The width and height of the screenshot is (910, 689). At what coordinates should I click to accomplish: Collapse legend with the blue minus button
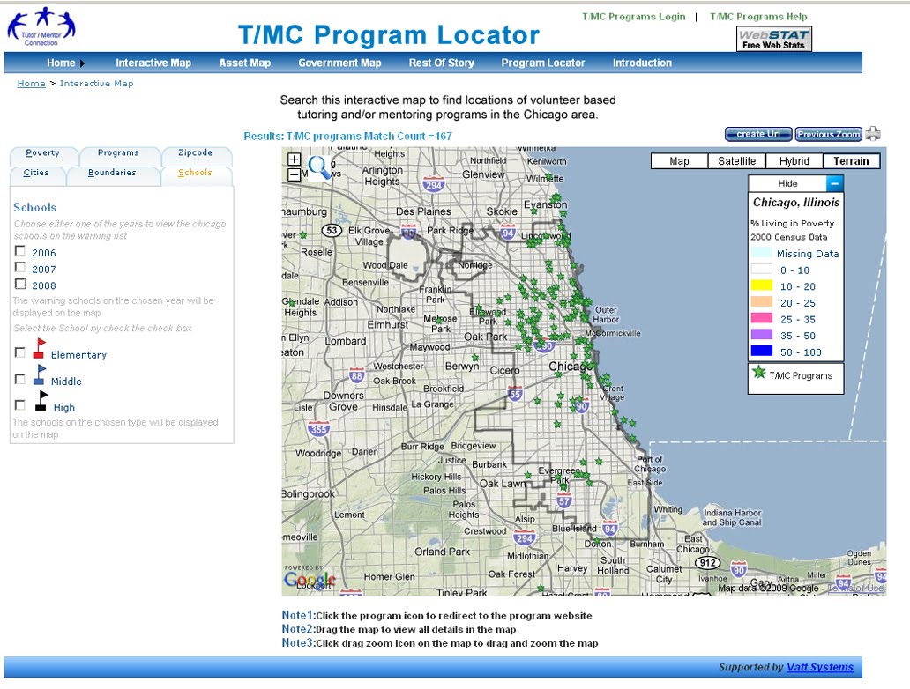[834, 183]
